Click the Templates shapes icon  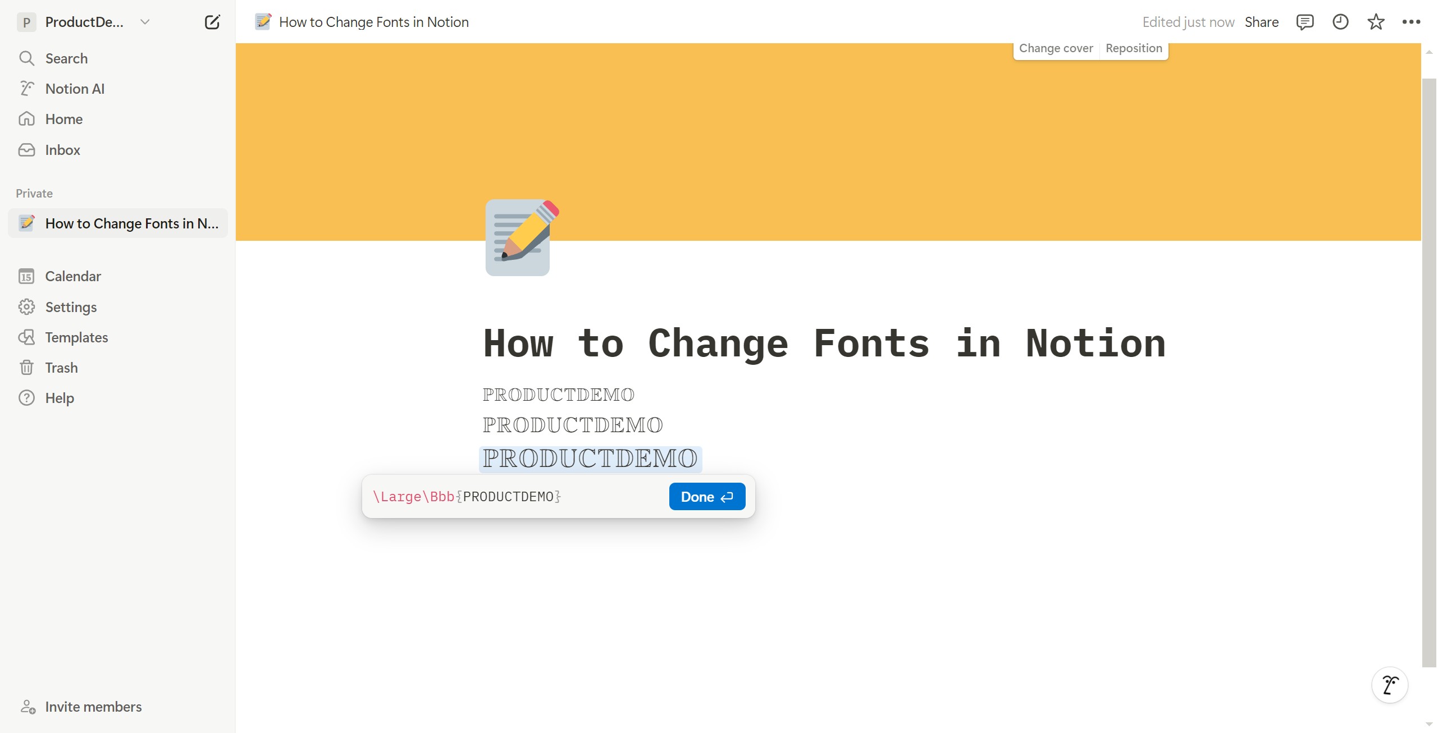pos(26,337)
